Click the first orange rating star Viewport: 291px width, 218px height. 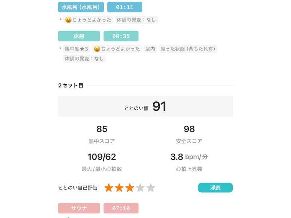coord(109,187)
